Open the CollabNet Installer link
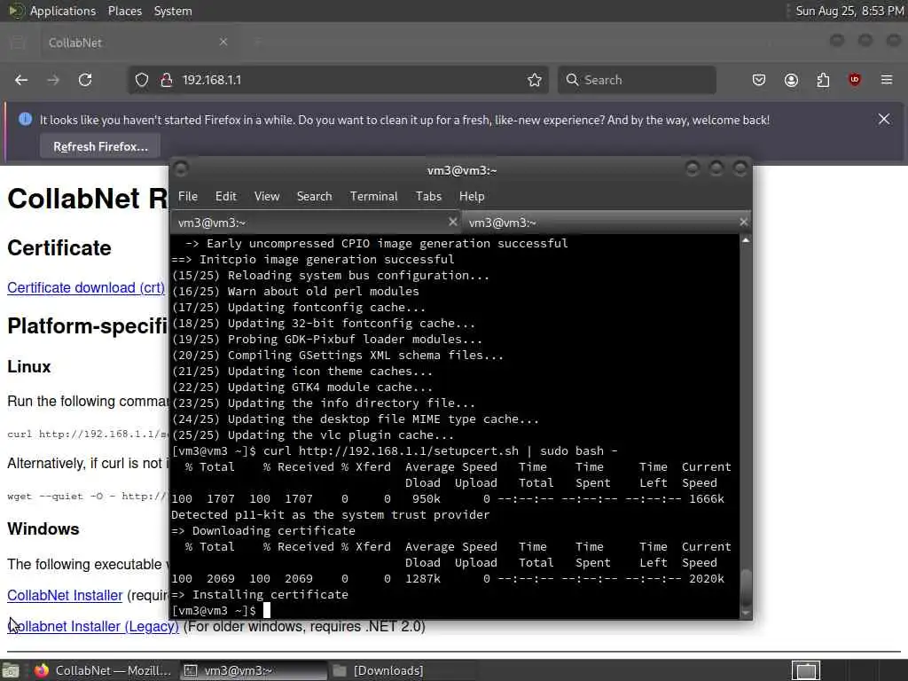 tap(65, 595)
